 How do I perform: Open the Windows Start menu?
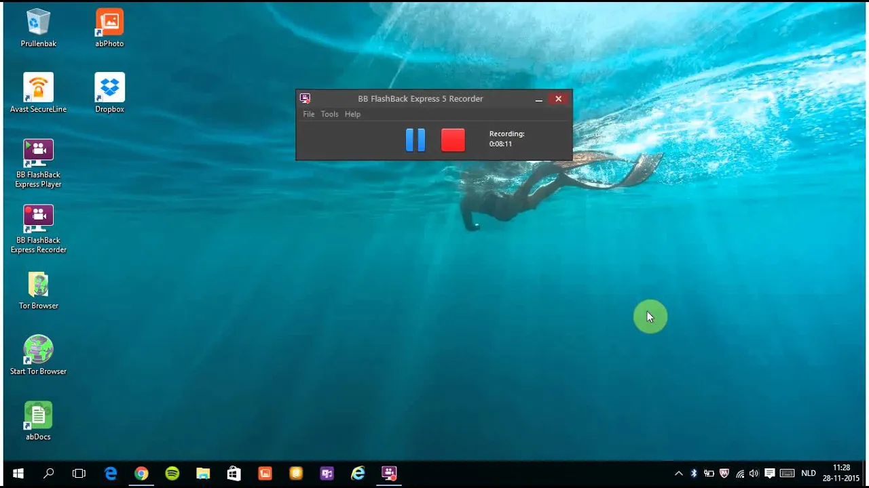pyautogui.click(x=18, y=474)
